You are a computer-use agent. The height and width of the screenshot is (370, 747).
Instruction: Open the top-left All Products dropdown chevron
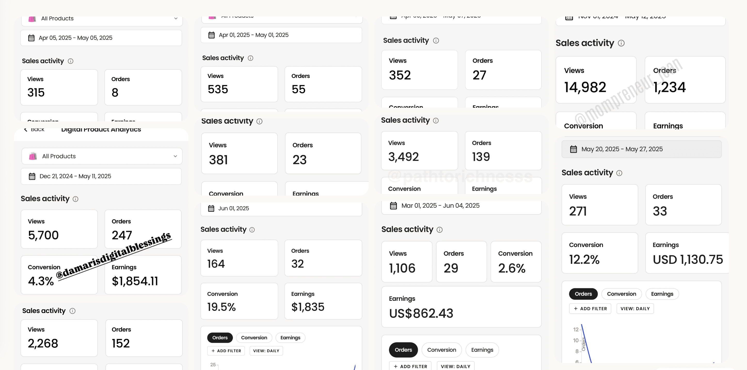(176, 19)
